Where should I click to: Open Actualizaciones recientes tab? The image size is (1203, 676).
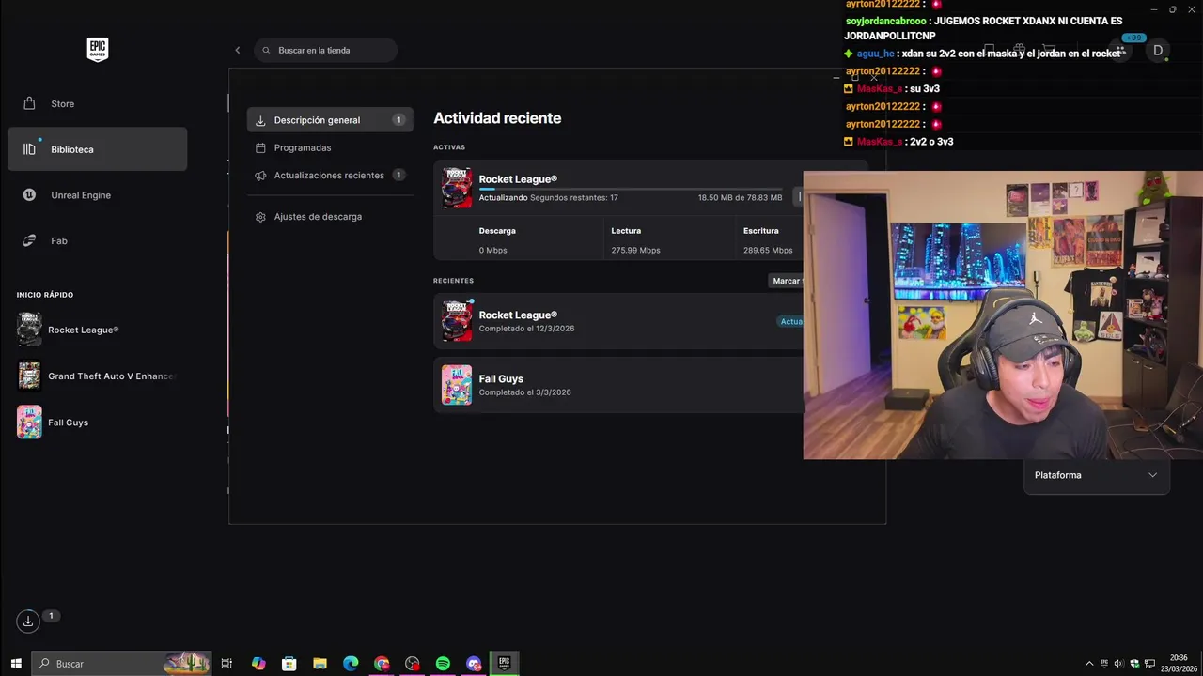329,176
